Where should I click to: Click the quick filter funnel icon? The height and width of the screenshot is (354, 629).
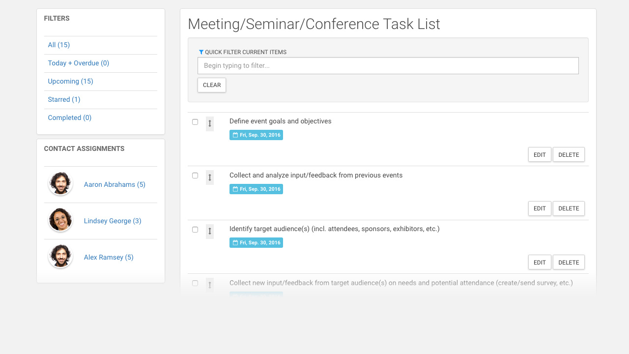[201, 52]
